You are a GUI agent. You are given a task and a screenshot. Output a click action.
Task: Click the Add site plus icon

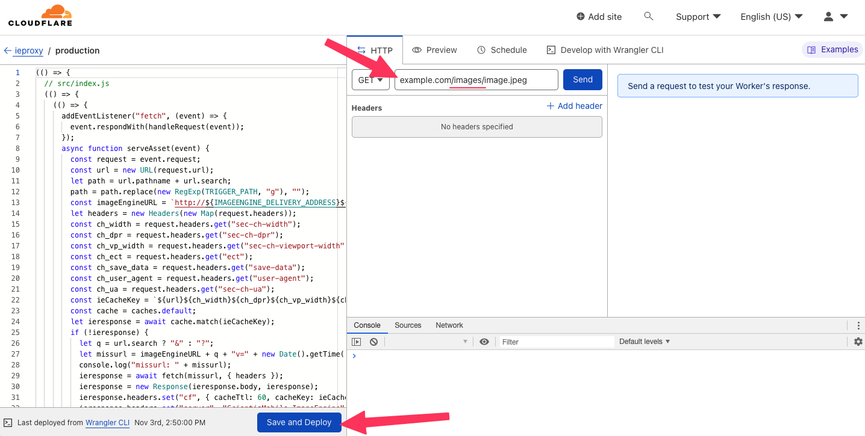(x=581, y=17)
